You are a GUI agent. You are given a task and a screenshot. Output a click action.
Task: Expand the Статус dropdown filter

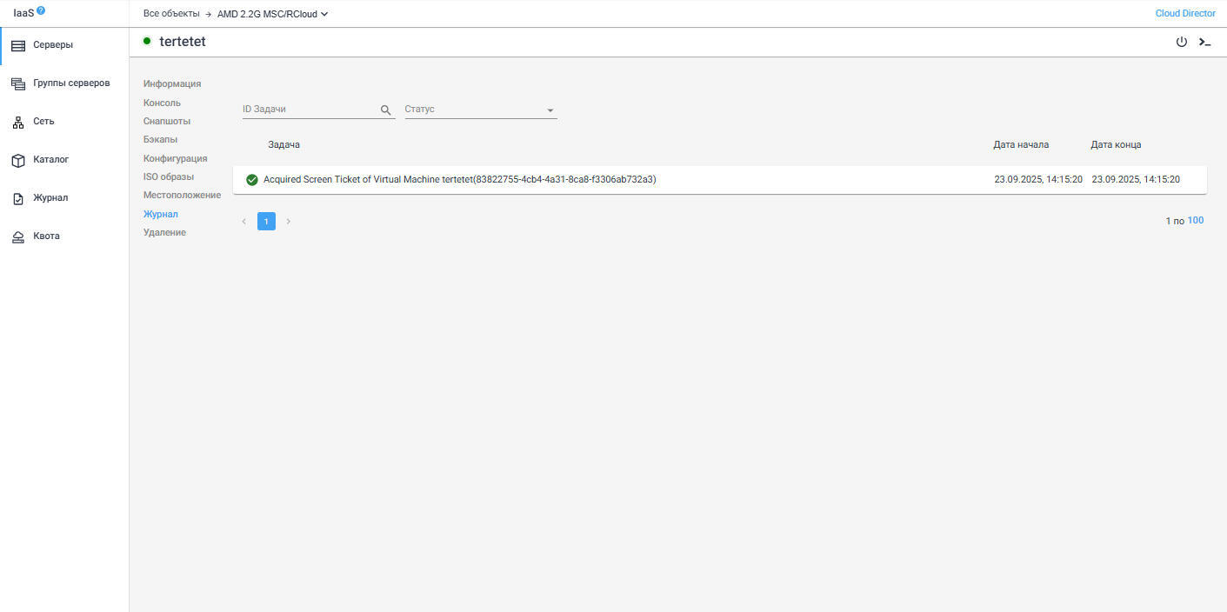(550, 110)
